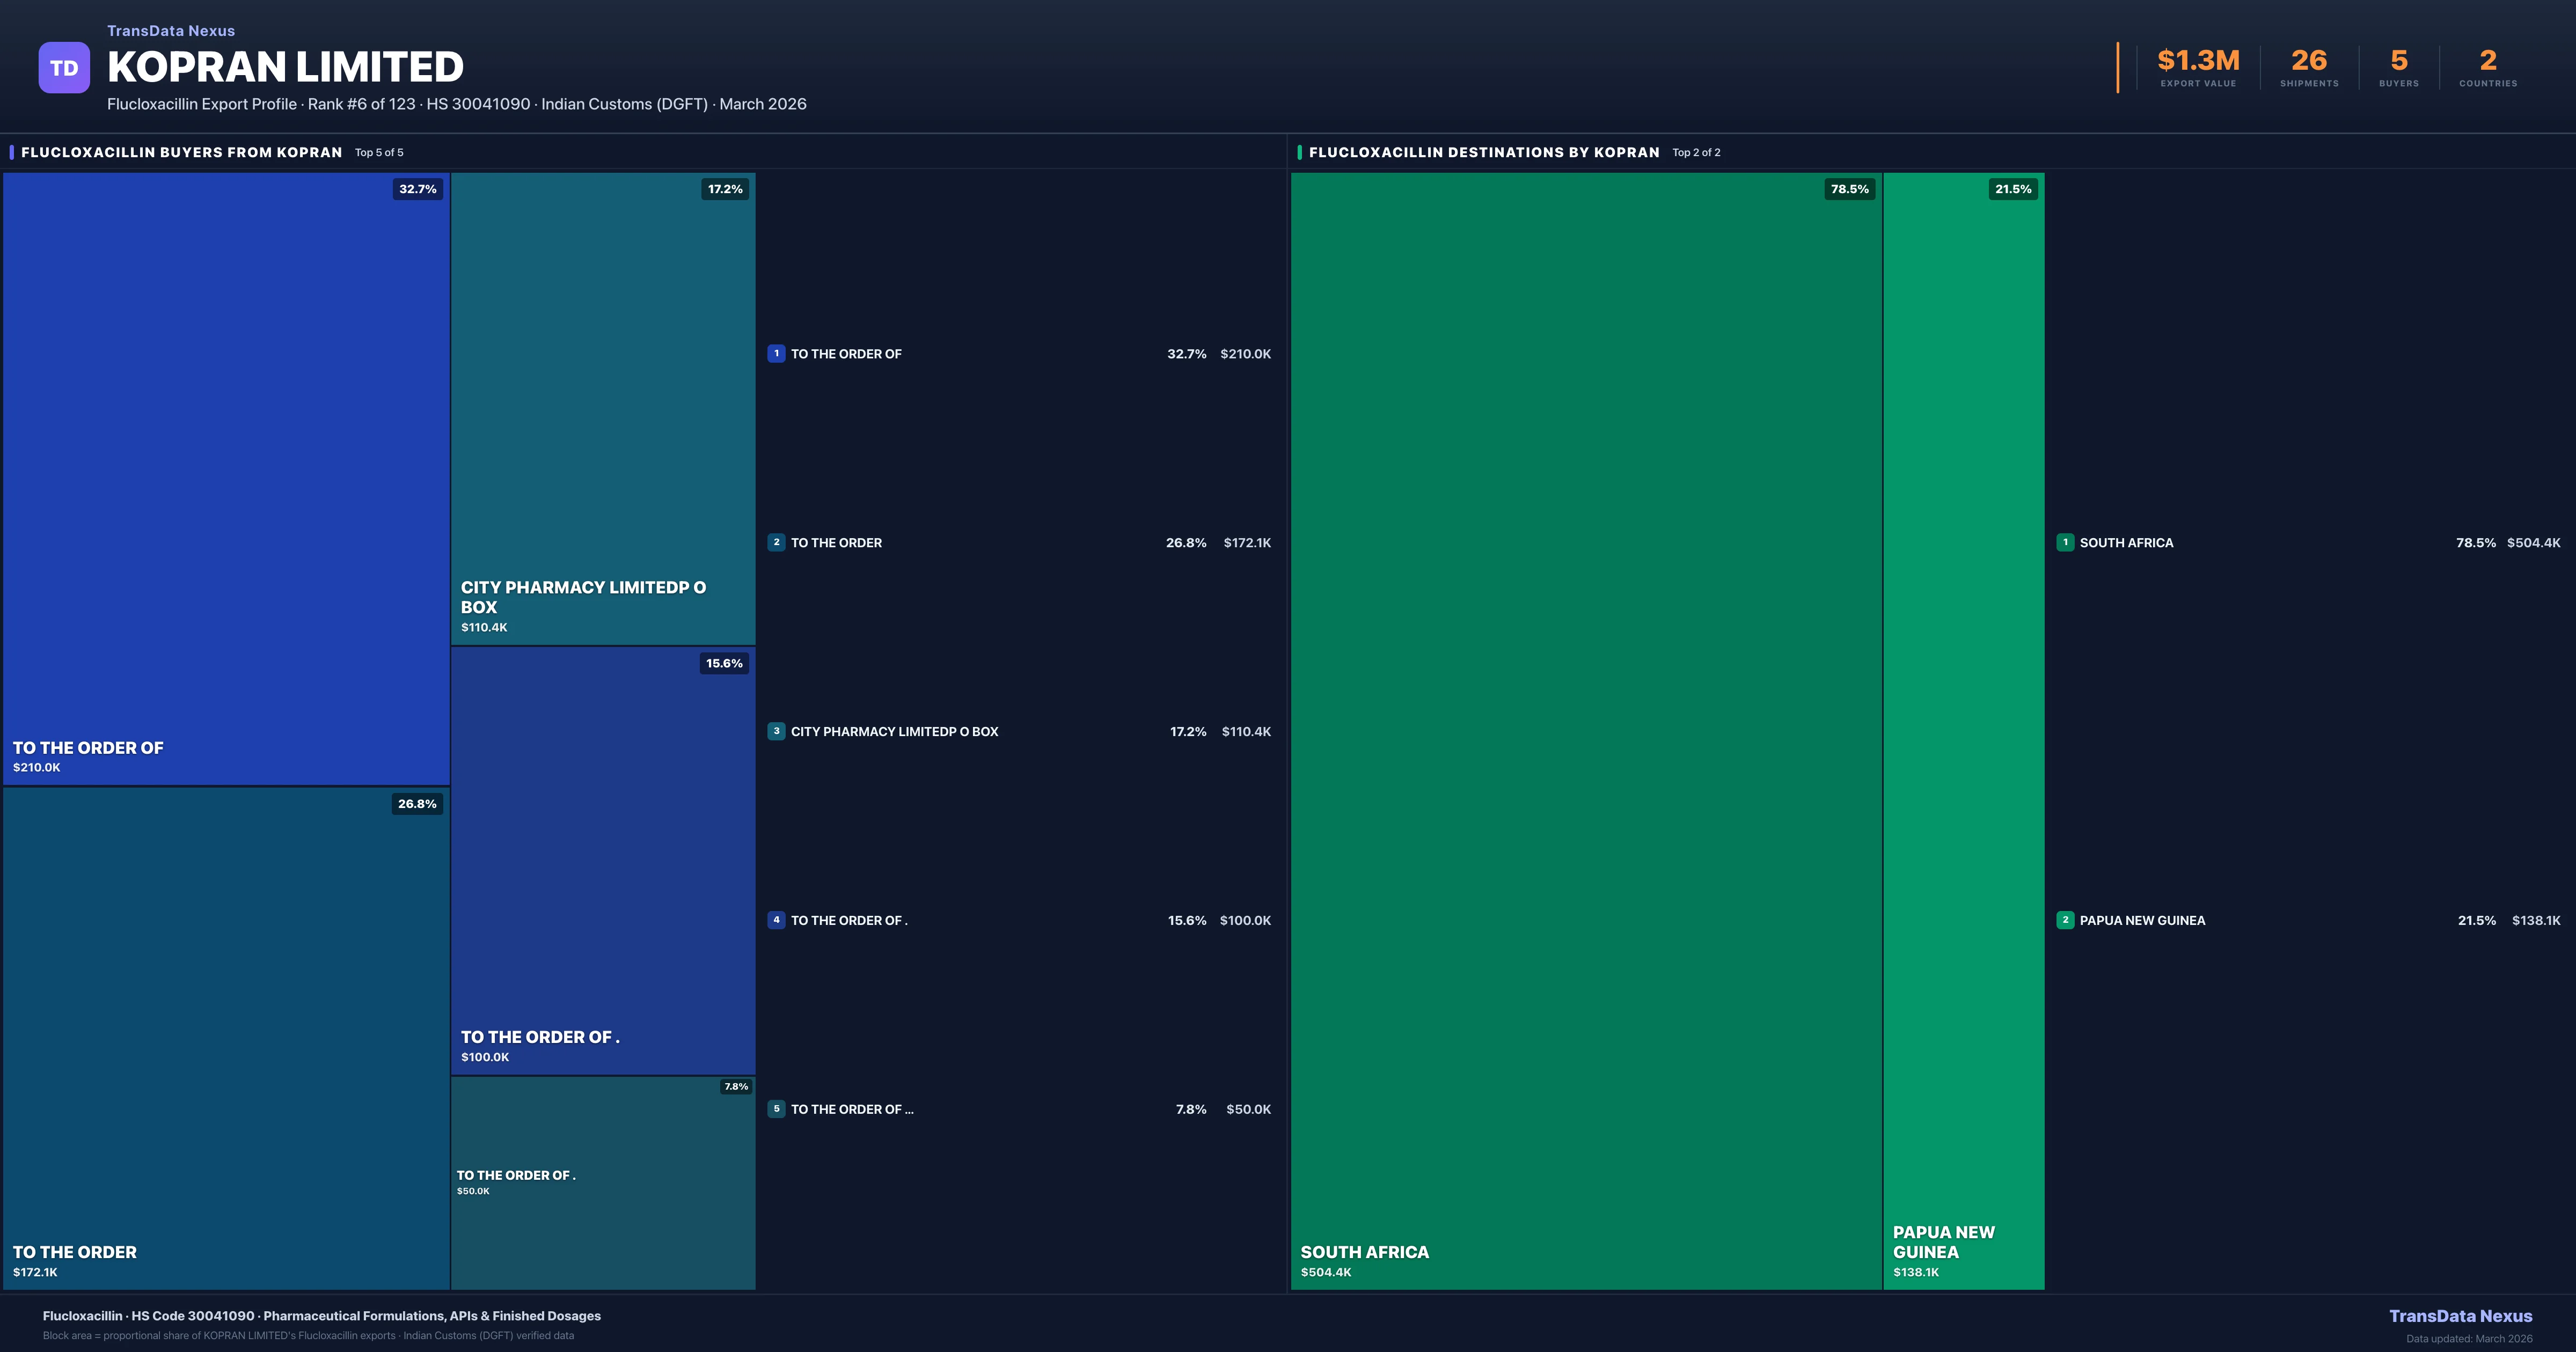The width and height of the screenshot is (2576, 1352).
Task: Click the 26 shipments stat
Action: tap(2309, 67)
